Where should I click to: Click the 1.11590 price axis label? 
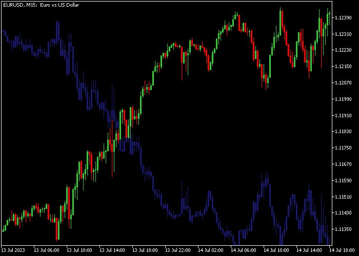(x=343, y=181)
